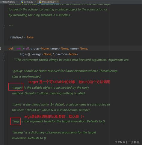Close the demo.py tab

coord(35,2)
